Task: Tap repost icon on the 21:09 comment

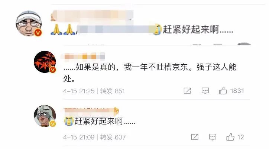Action: (195, 137)
